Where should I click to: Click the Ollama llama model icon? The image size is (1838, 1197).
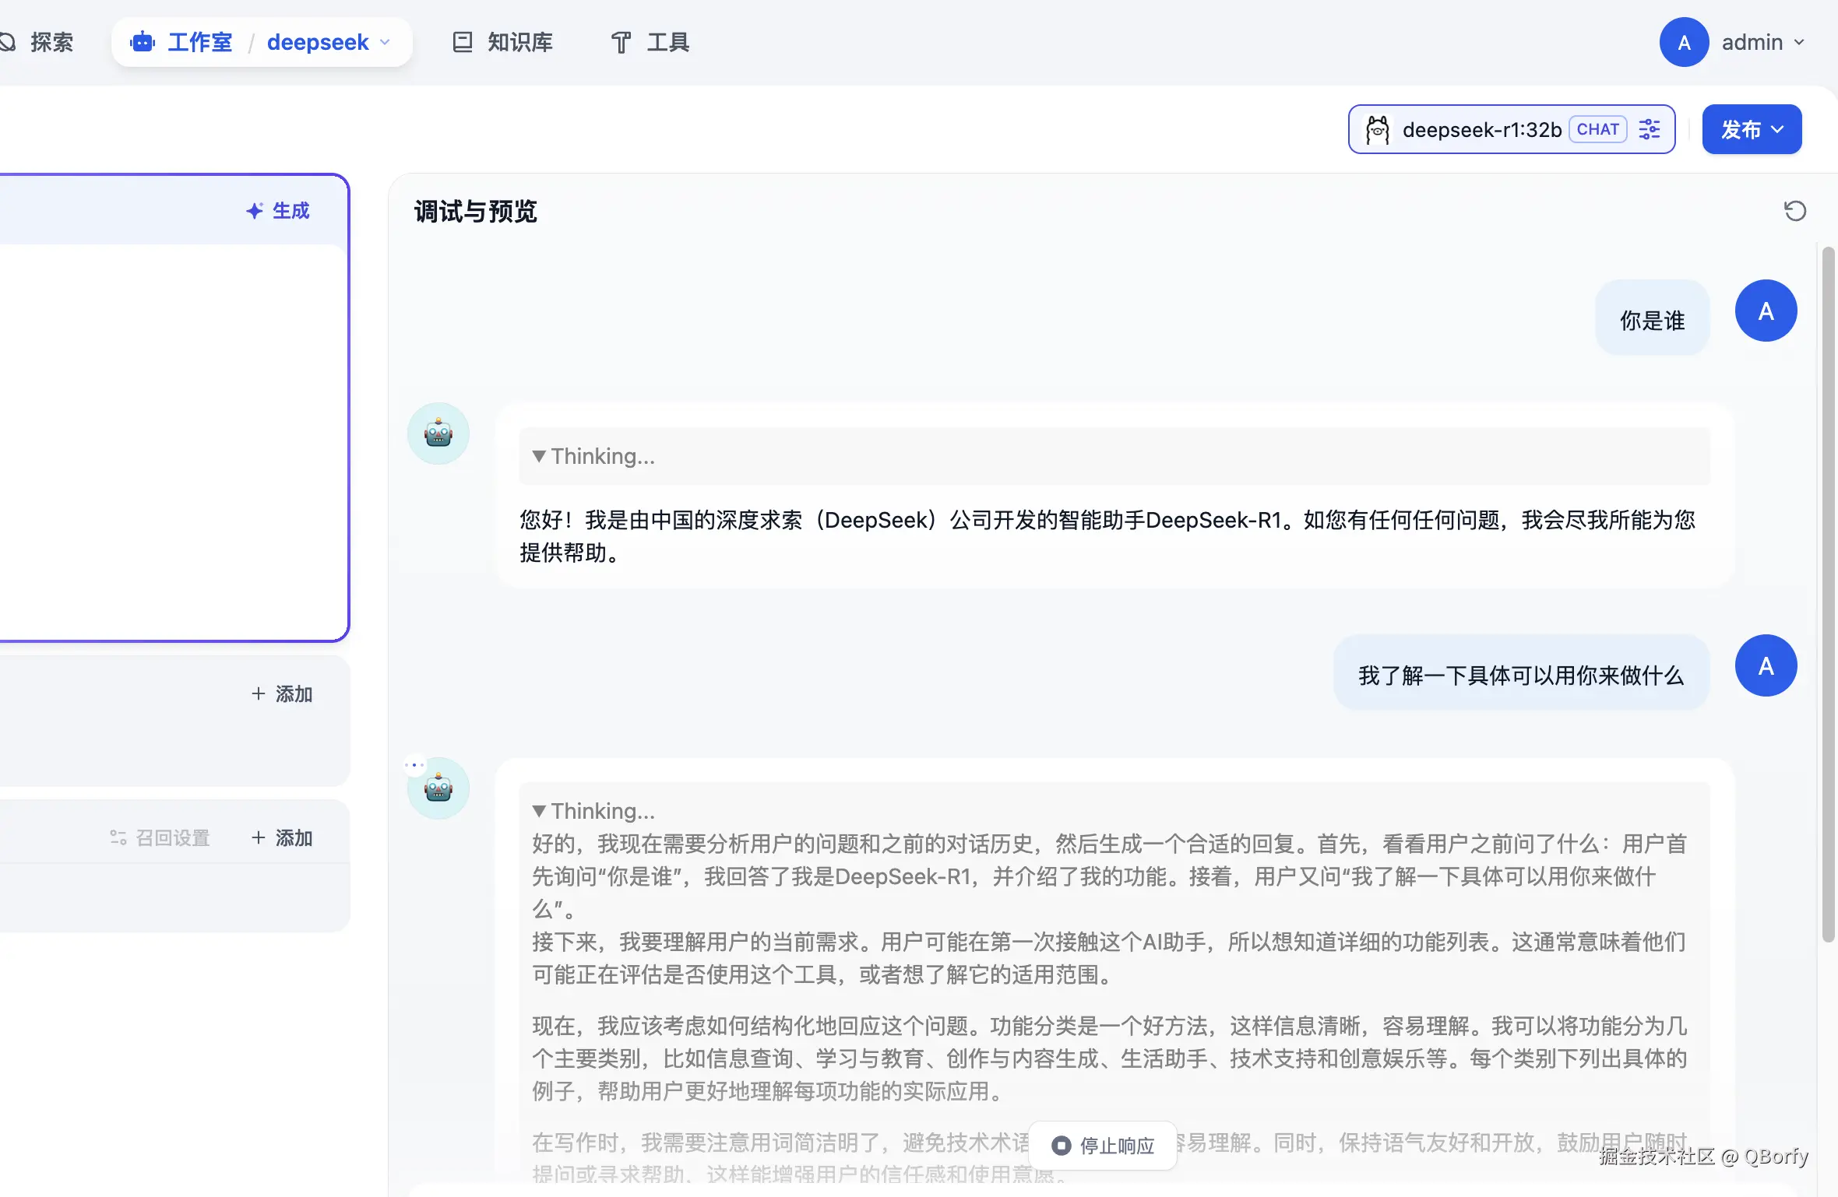(x=1377, y=129)
